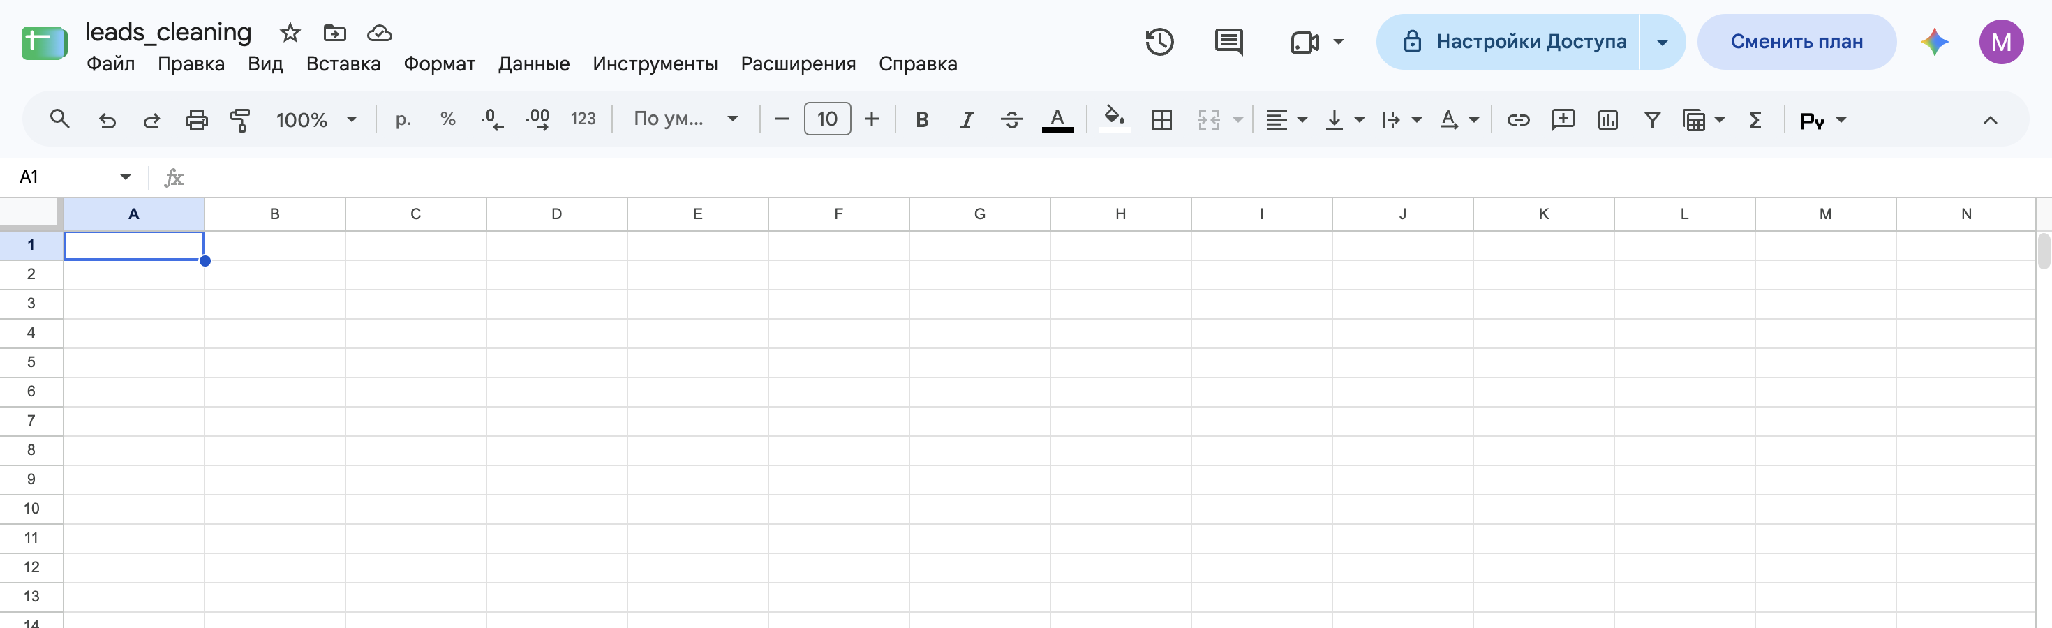Open the text rotation dropdown
The width and height of the screenshot is (2052, 628).
(1459, 119)
